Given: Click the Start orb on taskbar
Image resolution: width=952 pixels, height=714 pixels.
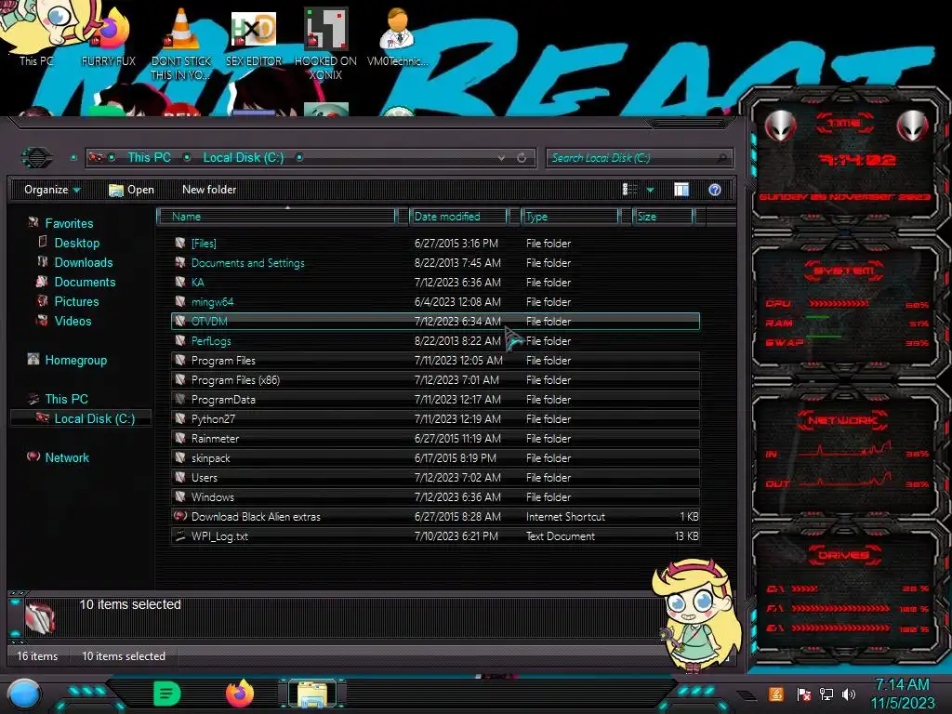Looking at the screenshot, I should pyautogui.click(x=23, y=694).
